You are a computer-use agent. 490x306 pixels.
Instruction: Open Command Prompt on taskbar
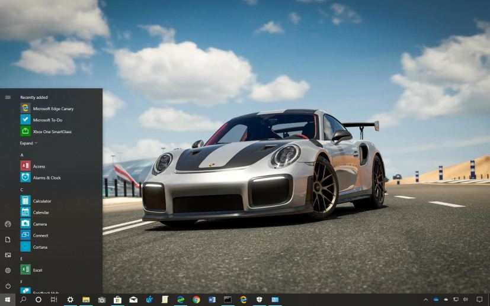click(228, 299)
